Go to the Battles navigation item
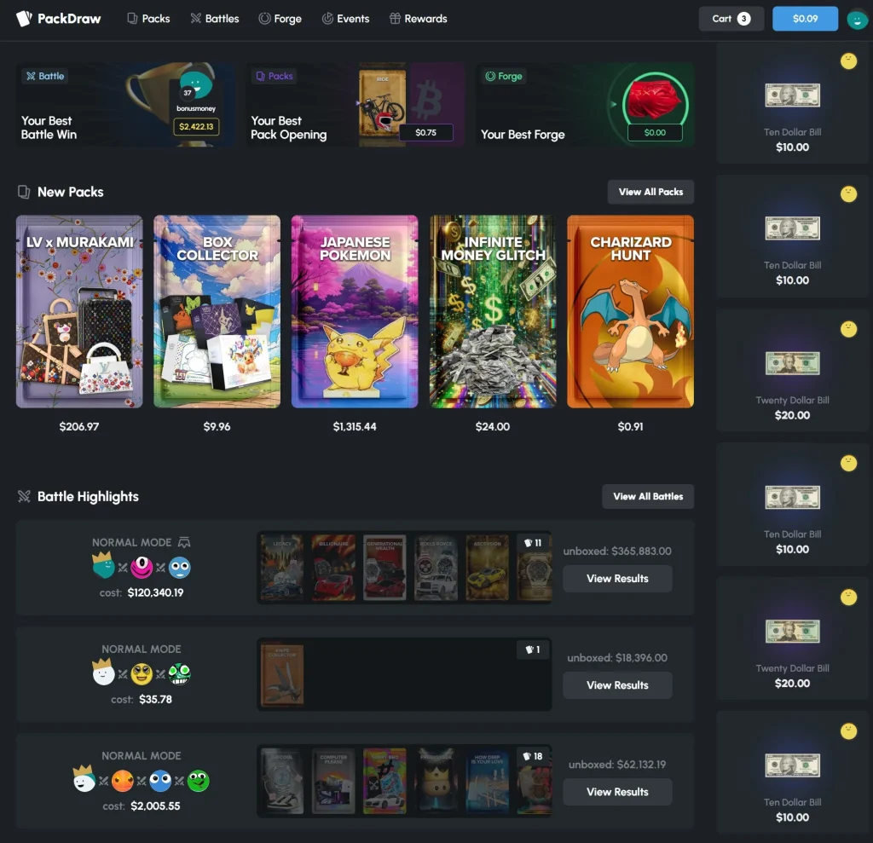The height and width of the screenshot is (843, 873). coord(215,19)
